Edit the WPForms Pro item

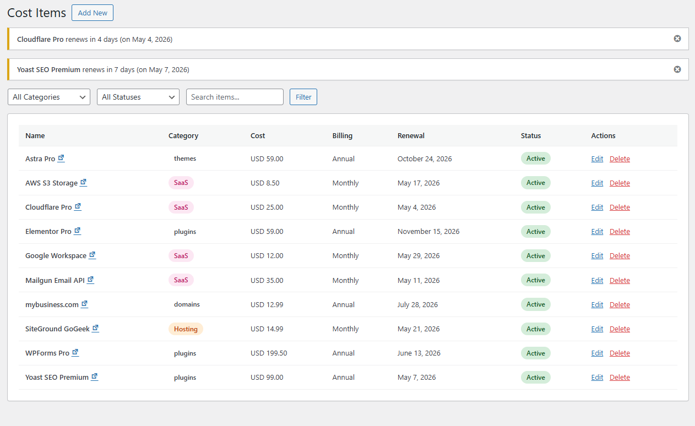tap(597, 353)
